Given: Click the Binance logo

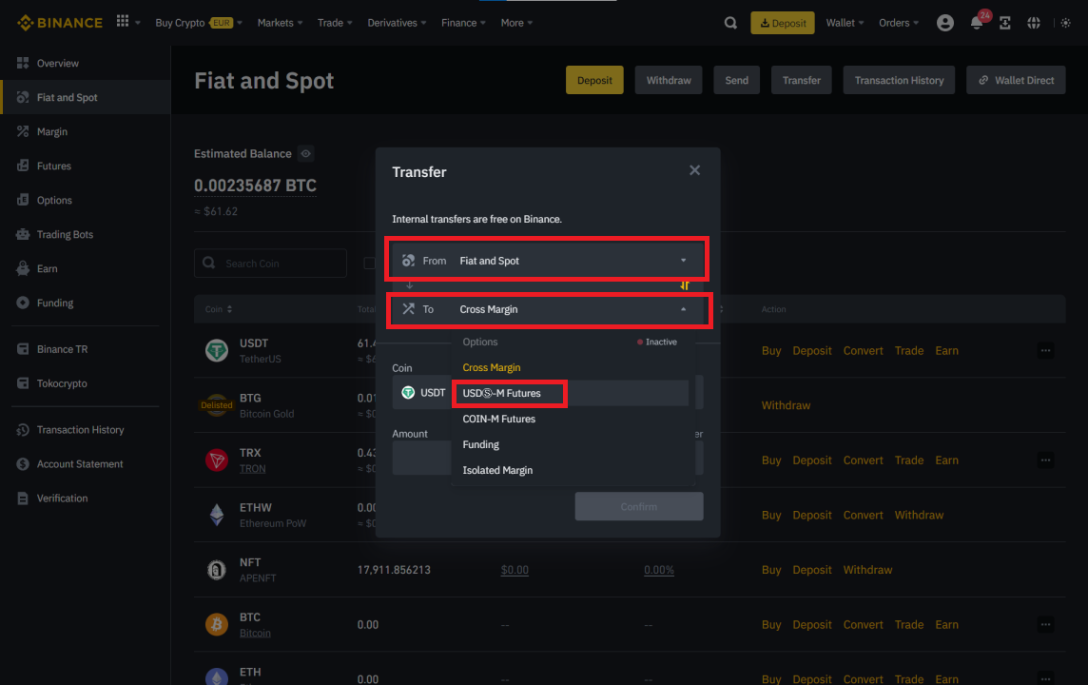Looking at the screenshot, I should coord(60,23).
